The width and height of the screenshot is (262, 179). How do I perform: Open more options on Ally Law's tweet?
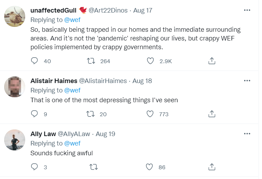click(x=247, y=134)
